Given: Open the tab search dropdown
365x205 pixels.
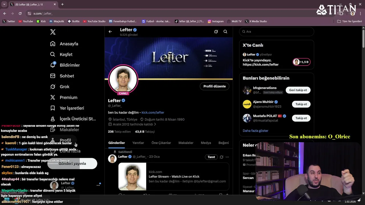Looking at the screenshot, I should pyautogui.click(x=4, y=4).
